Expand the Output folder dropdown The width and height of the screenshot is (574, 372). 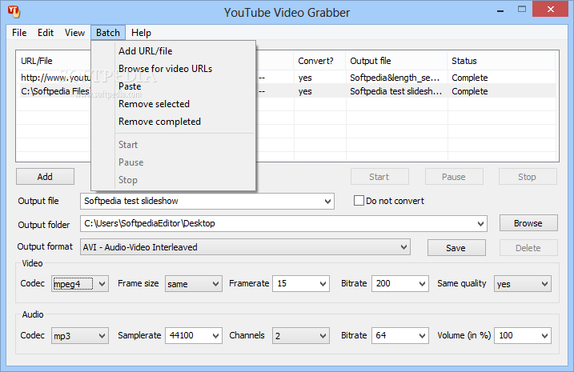click(x=480, y=223)
